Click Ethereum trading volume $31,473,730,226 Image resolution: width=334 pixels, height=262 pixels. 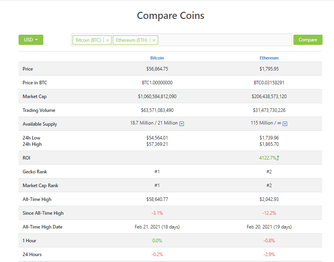(x=269, y=110)
